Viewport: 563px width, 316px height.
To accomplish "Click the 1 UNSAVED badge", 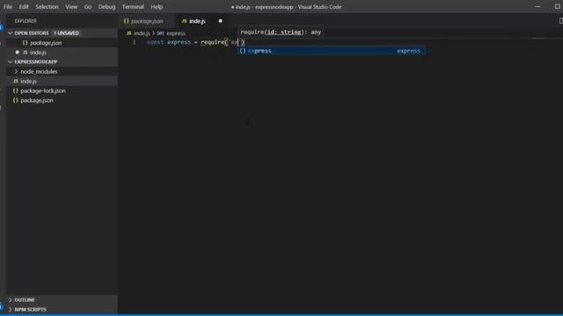I will coord(67,33).
